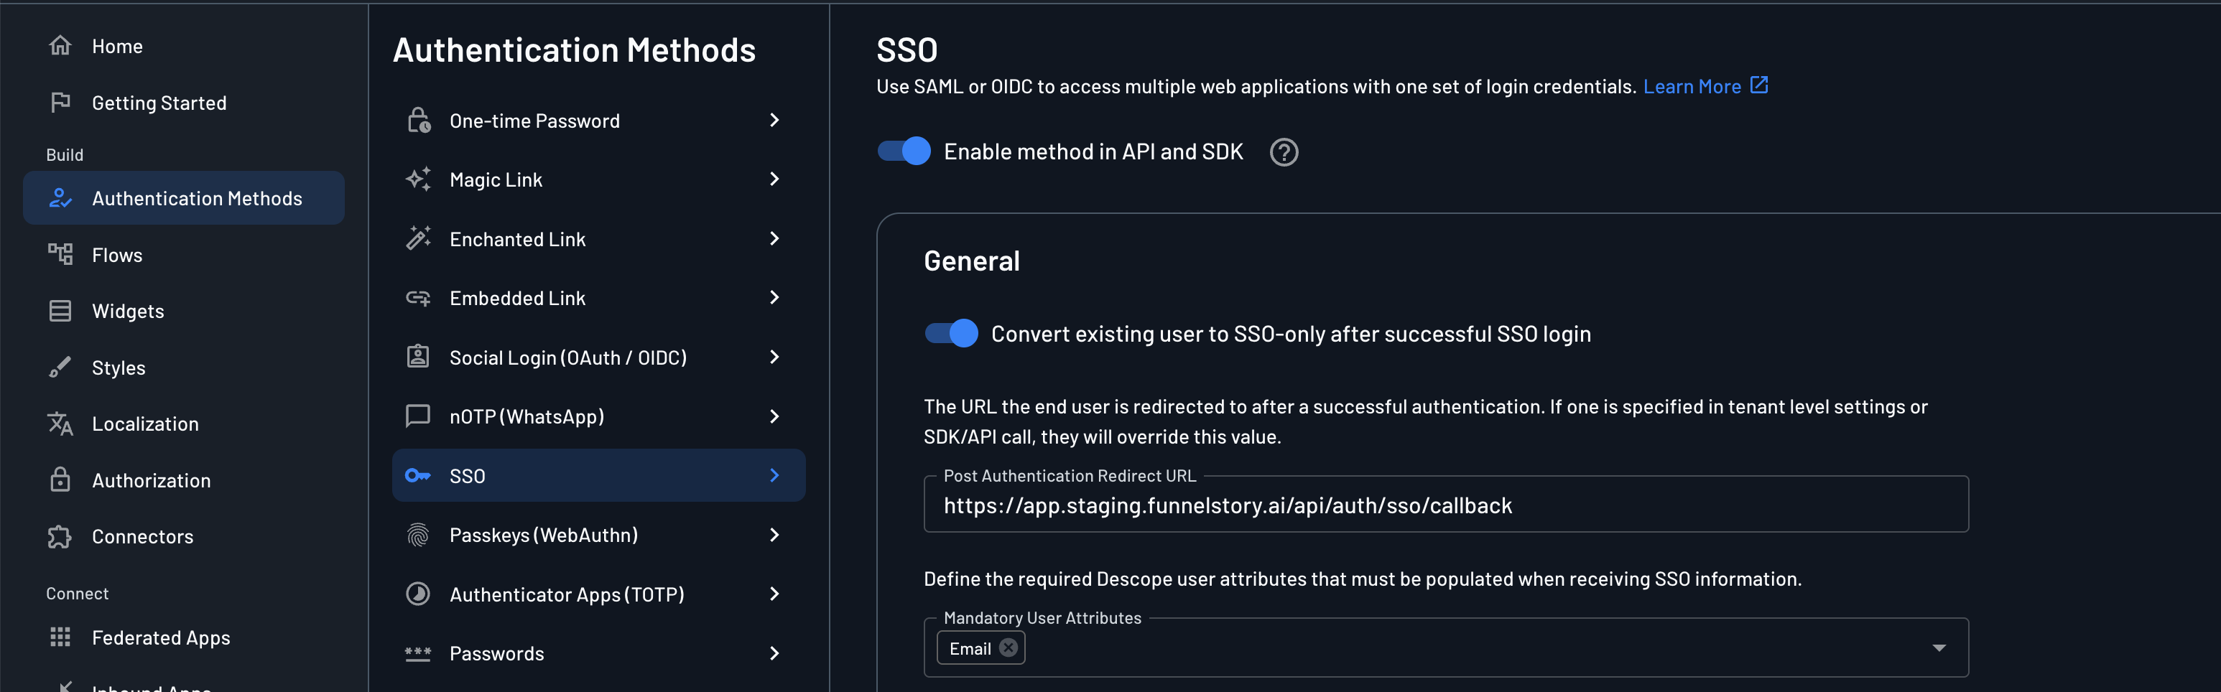Remove the Email attribute chip
This screenshot has height=692, width=2221.
tap(1007, 647)
